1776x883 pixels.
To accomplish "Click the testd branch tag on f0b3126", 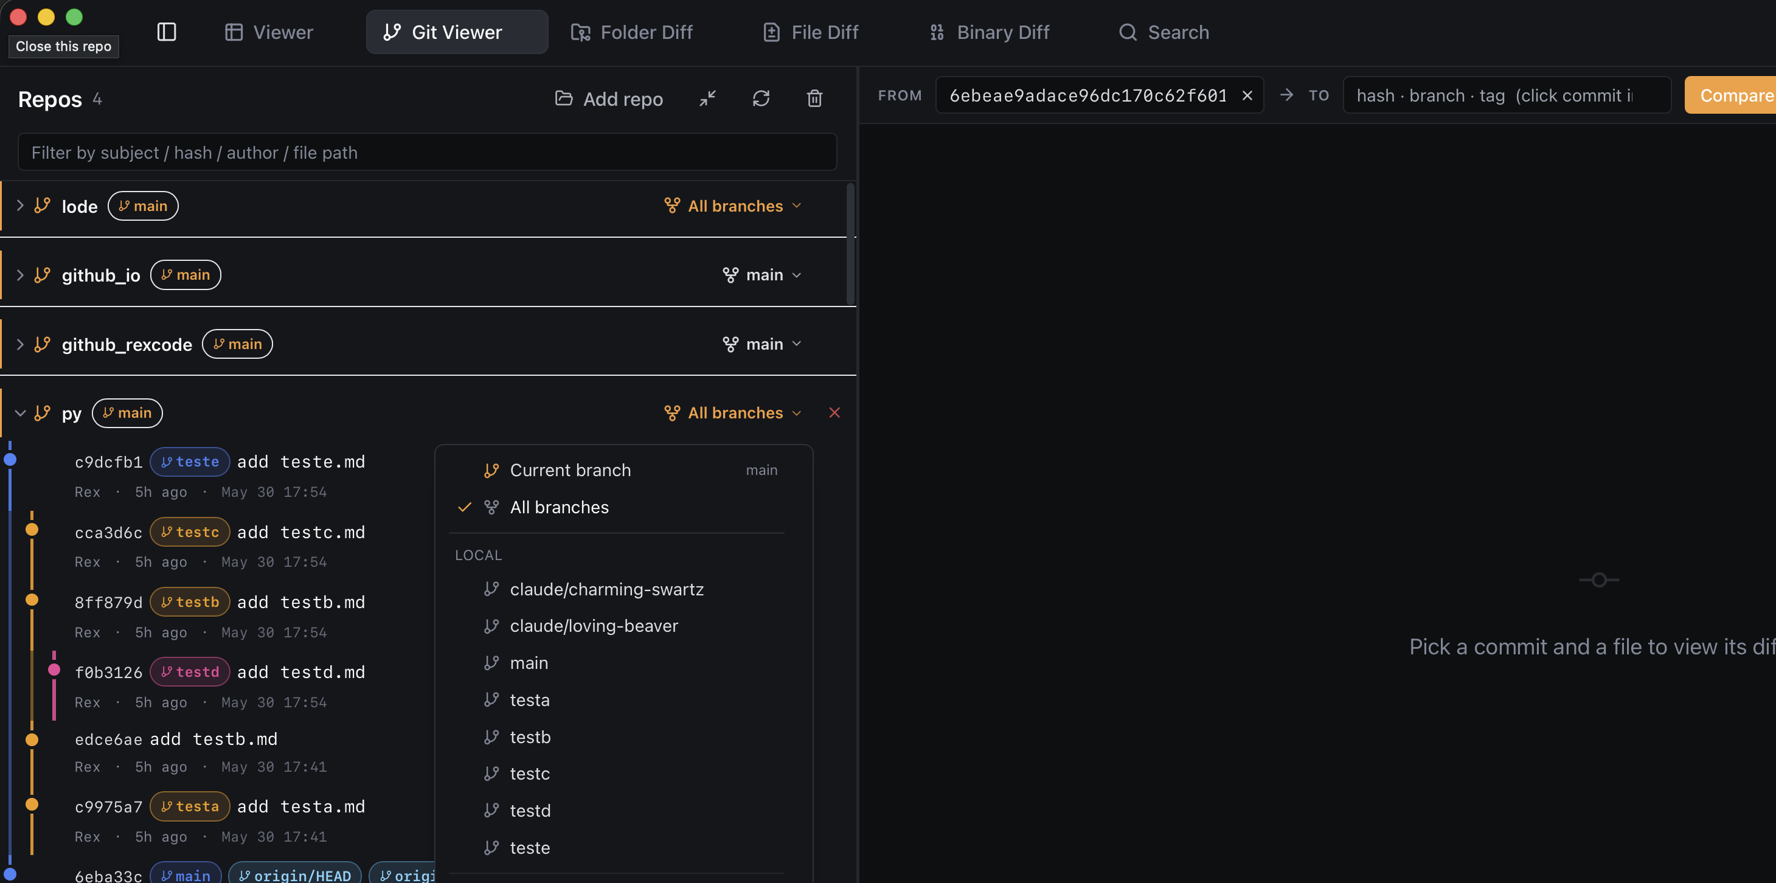I will tap(190, 672).
